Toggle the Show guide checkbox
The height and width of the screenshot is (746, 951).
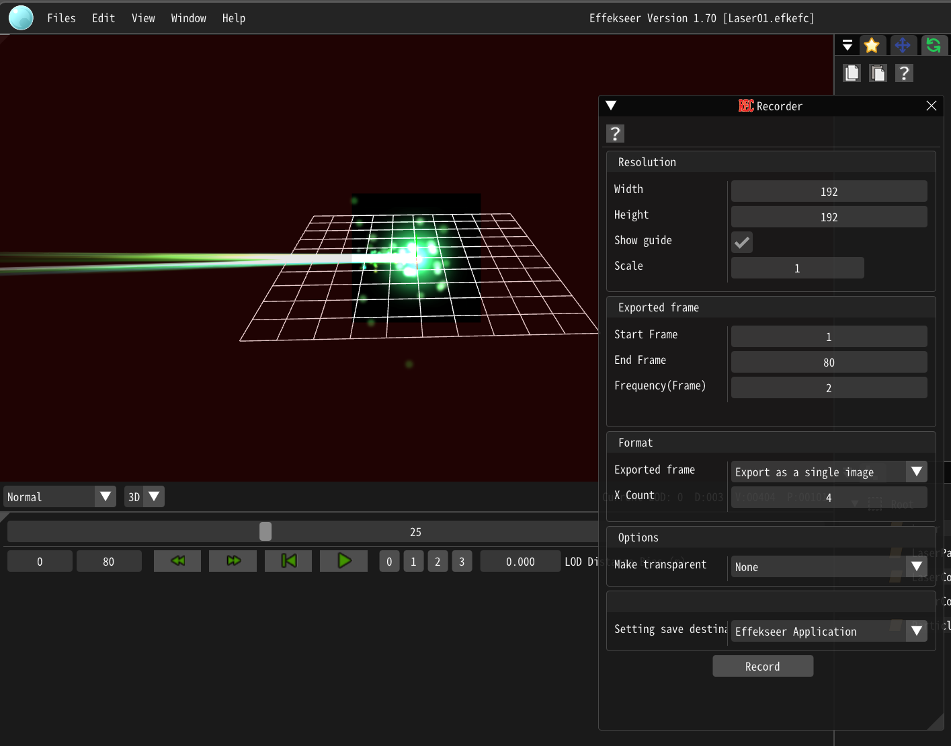[742, 242]
